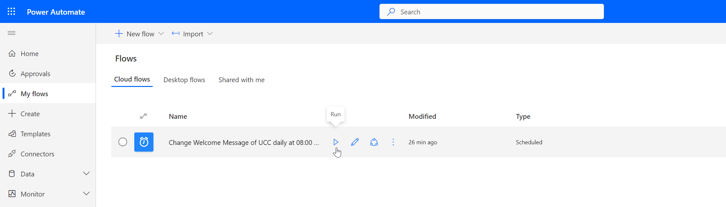Go to Approvals in the sidebar
This screenshot has width=726, height=207.
[x=35, y=74]
